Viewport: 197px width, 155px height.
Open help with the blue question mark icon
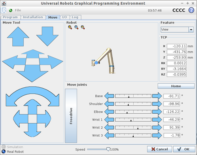(191, 10)
